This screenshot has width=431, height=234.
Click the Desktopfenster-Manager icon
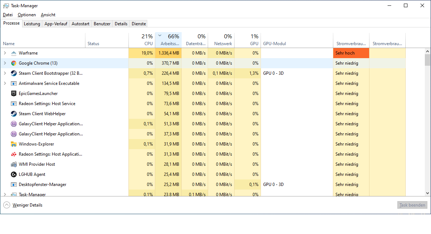(13, 185)
